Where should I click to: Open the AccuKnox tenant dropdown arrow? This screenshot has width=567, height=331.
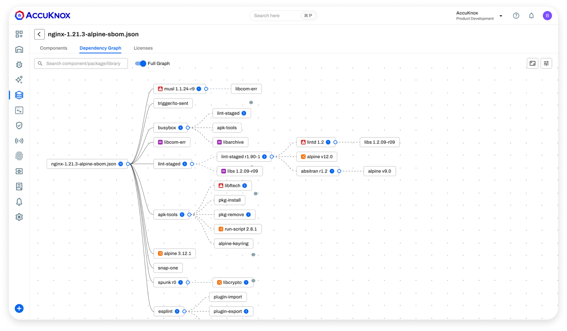[x=501, y=16]
